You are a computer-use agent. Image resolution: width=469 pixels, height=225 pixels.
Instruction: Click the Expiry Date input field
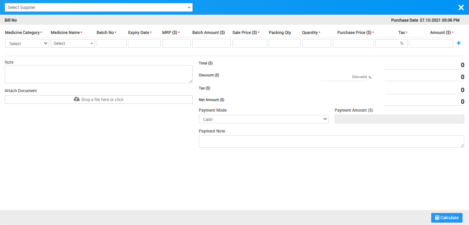tap(144, 43)
